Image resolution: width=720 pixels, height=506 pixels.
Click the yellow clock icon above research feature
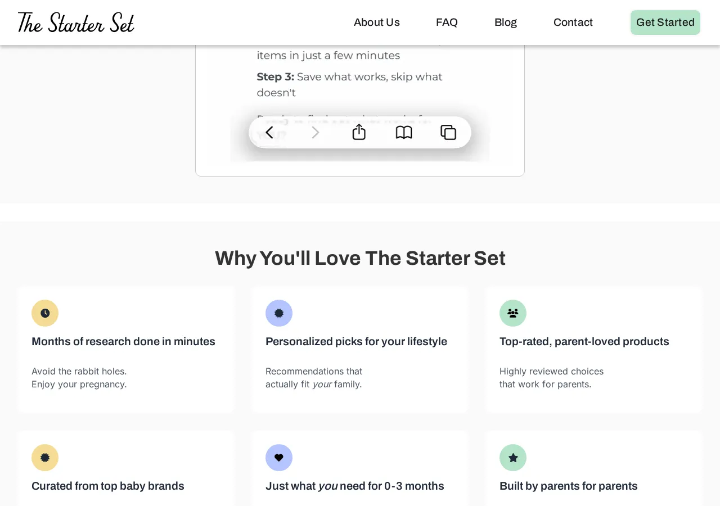click(45, 313)
